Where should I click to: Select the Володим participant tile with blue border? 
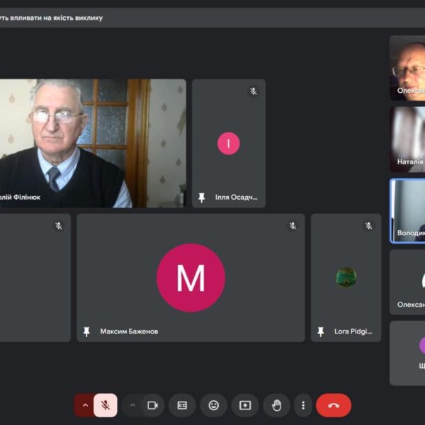tap(408, 210)
